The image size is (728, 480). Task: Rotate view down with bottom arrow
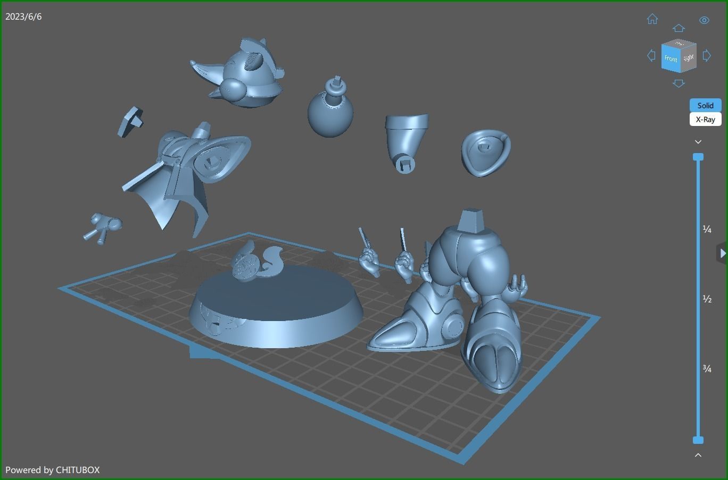(x=679, y=83)
